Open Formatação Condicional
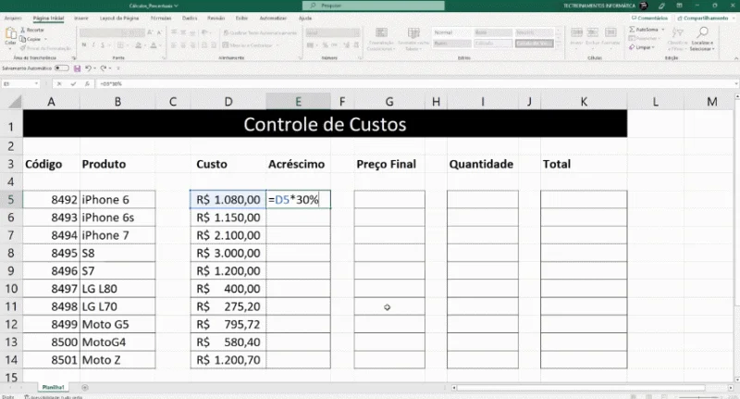 coord(381,39)
